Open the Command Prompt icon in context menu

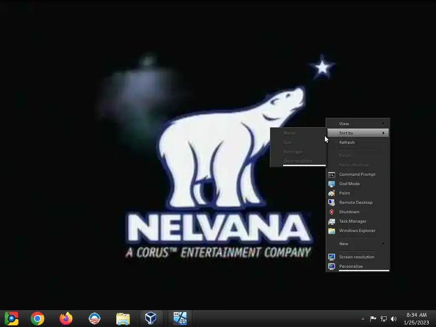click(331, 175)
